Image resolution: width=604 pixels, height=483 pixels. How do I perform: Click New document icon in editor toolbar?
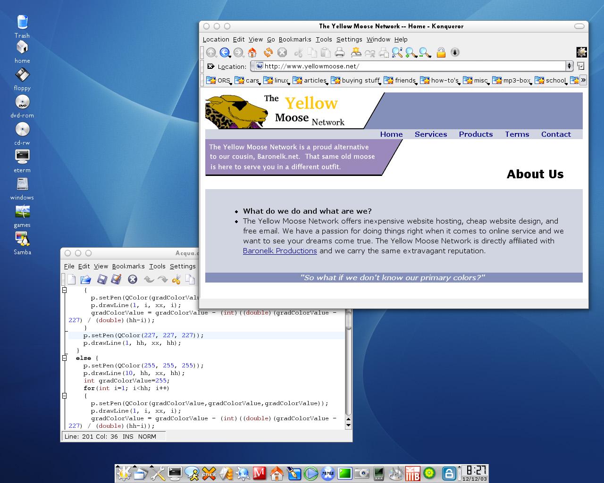click(71, 279)
